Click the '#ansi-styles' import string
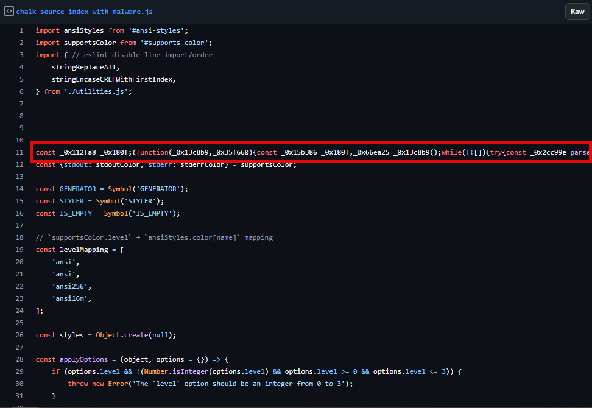The height and width of the screenshot is (408, 592). pos(157,30)
